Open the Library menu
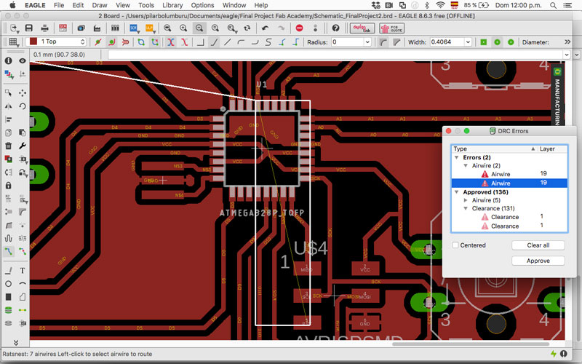The height and width of the screenshot is (364, 582). click(172, 5)
